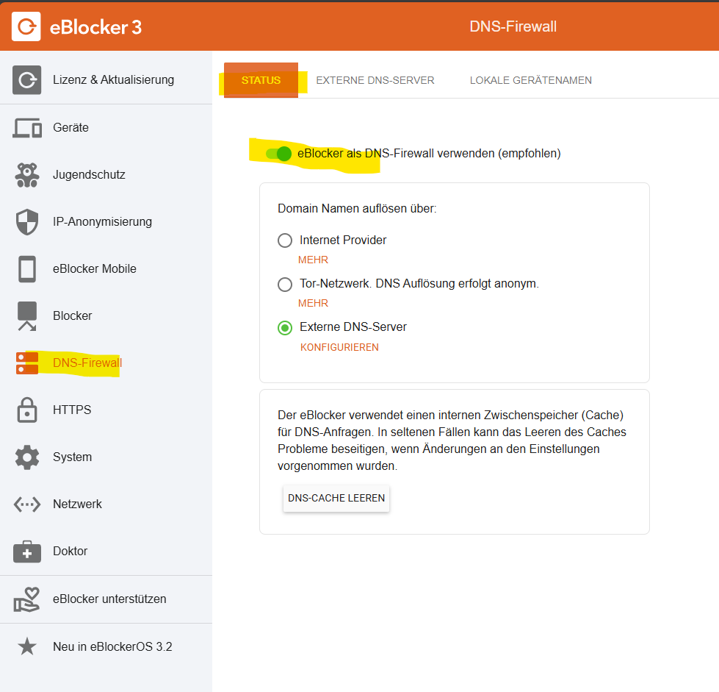The image size is (719, 692).
Task: Toggle eBlocker als DNS-Firewall switch
Action: 278,154
